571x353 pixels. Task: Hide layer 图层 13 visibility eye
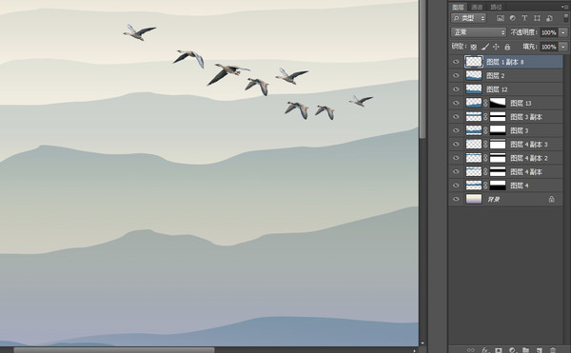(456, 103)
